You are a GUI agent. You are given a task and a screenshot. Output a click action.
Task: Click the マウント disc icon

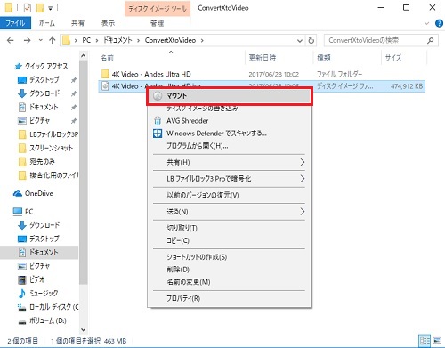tap(158, 96)
